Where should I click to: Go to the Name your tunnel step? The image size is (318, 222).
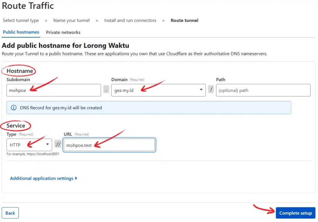pyautogui.click(x=71, y=20)
